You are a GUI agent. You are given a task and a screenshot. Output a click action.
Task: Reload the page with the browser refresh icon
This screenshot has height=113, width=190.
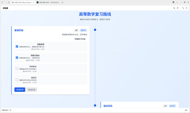(x=9, y=2)
